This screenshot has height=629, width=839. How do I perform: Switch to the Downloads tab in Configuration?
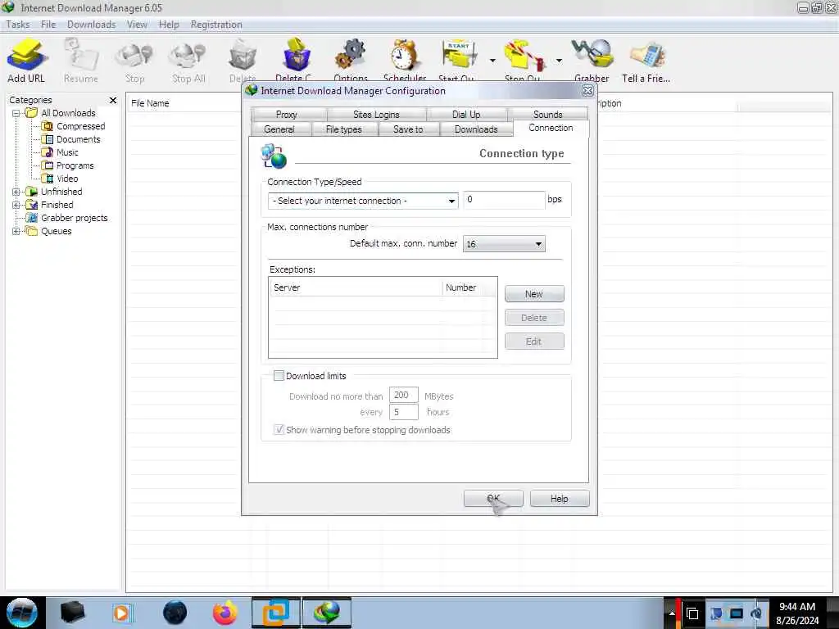476,129
